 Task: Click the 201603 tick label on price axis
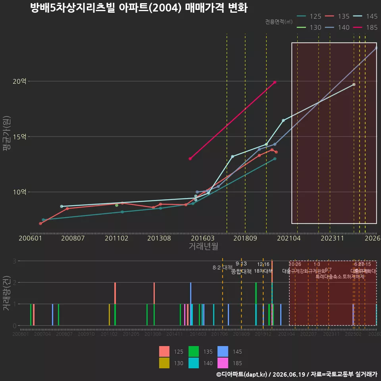(x=203, y=238)
